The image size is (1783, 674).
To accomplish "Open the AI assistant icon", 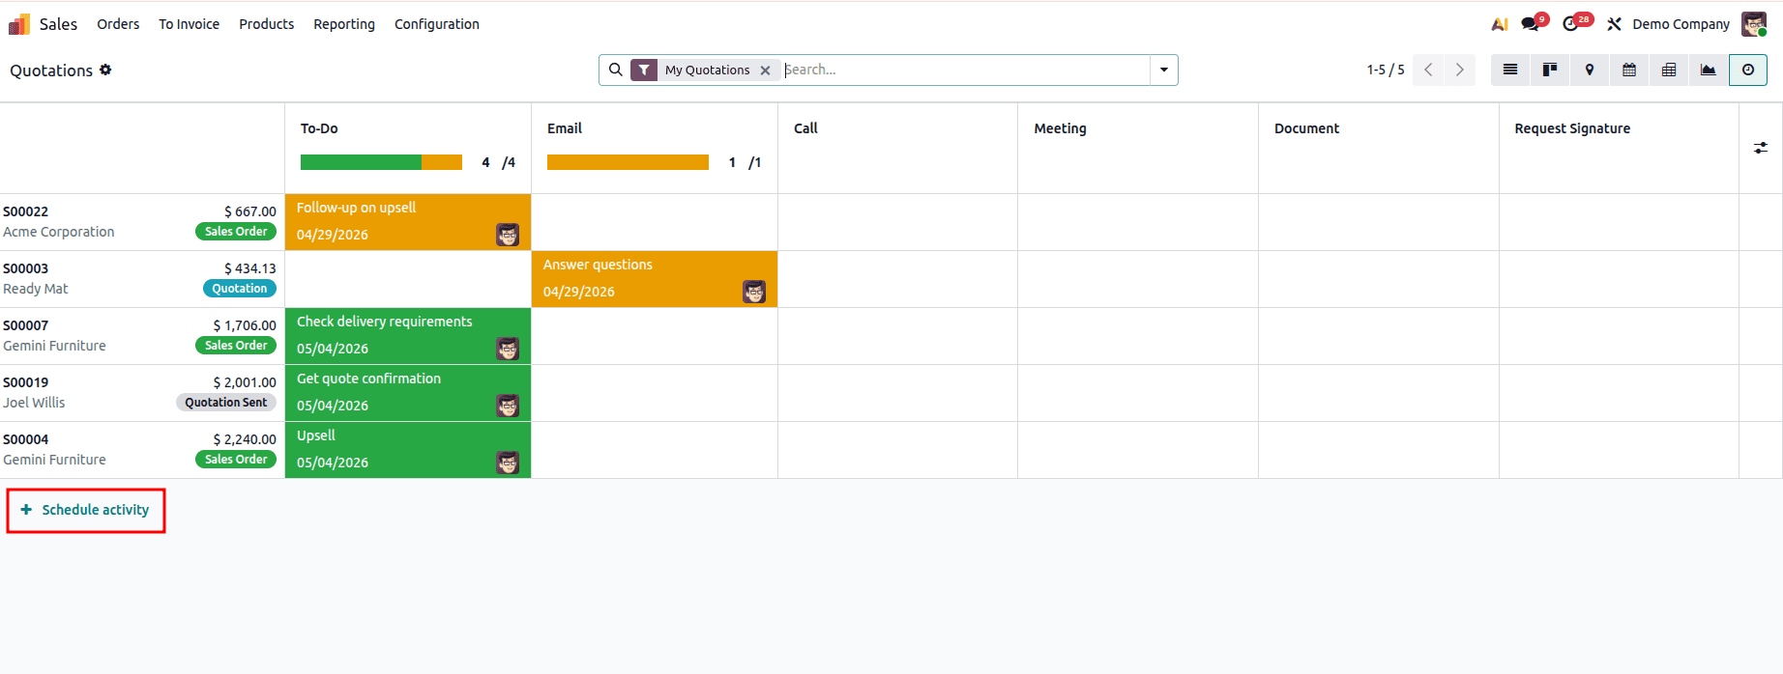I will [x=1500, y=24].
